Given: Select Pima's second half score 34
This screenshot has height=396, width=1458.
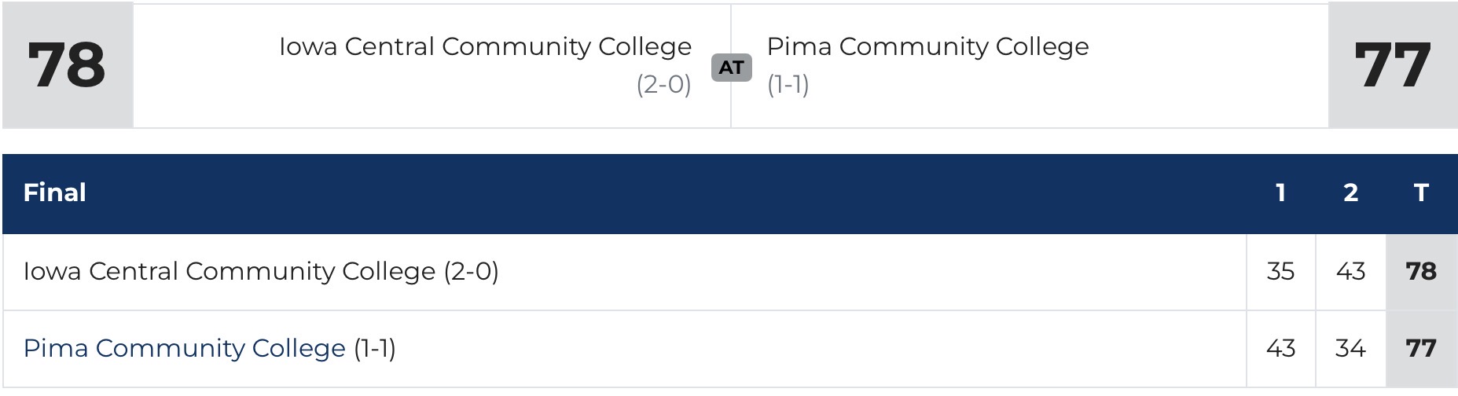Looking at the screenshot, I should tap(1350, 348).
